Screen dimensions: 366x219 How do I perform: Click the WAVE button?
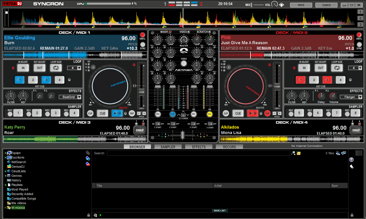(301, 5)
